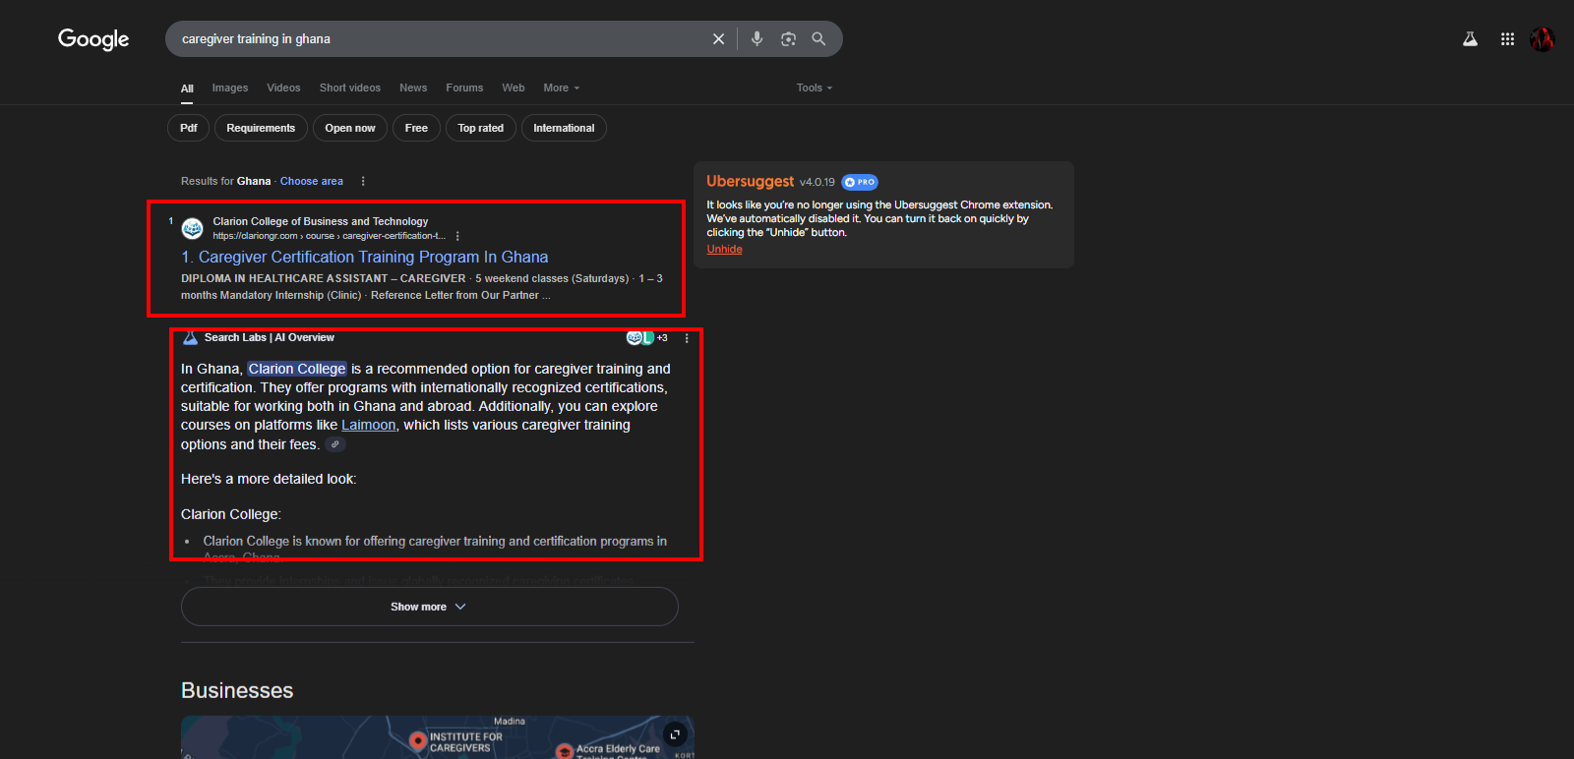The height and width of the screenshot is (759, 1574).
Task: Open Google apps grid
Action: click(x=1507, y=39)
